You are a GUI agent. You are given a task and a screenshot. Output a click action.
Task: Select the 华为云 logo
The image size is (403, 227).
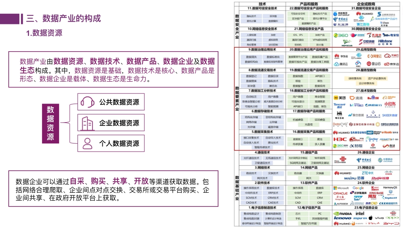341,56
